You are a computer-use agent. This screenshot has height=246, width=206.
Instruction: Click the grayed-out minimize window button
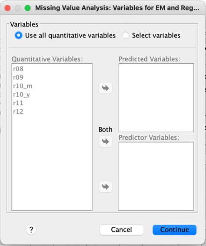pos(17,8)
